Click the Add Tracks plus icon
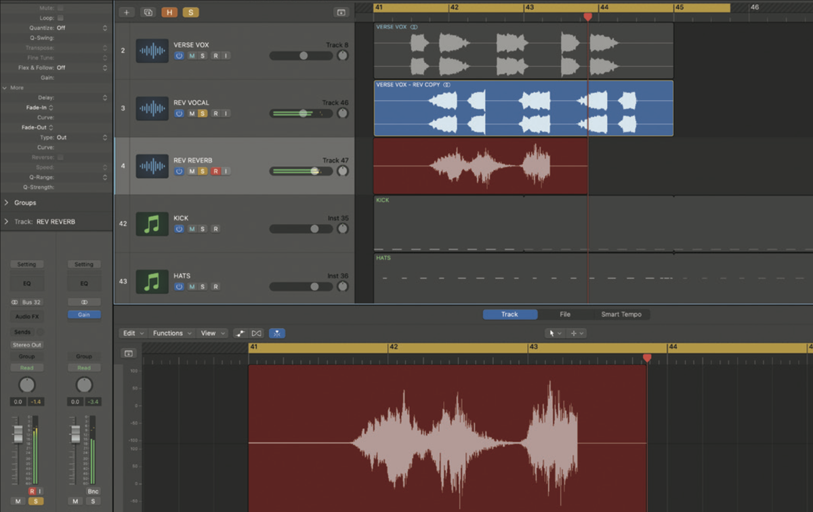The height and width of the screenshot is (512, 813). tap(126, 12)
